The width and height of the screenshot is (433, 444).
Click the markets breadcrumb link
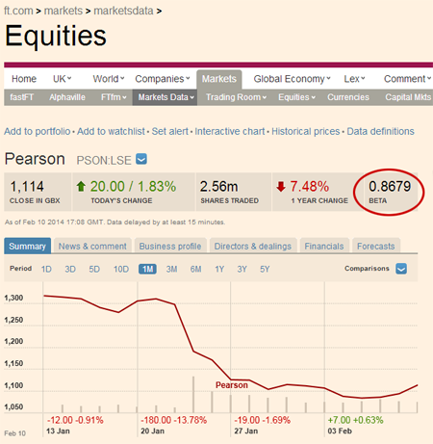pos(64,11)
